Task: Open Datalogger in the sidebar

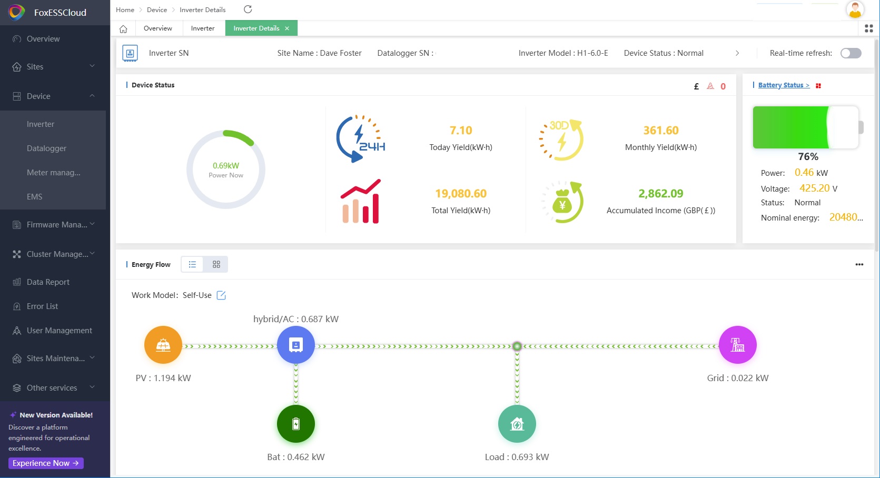Action: 46,148
